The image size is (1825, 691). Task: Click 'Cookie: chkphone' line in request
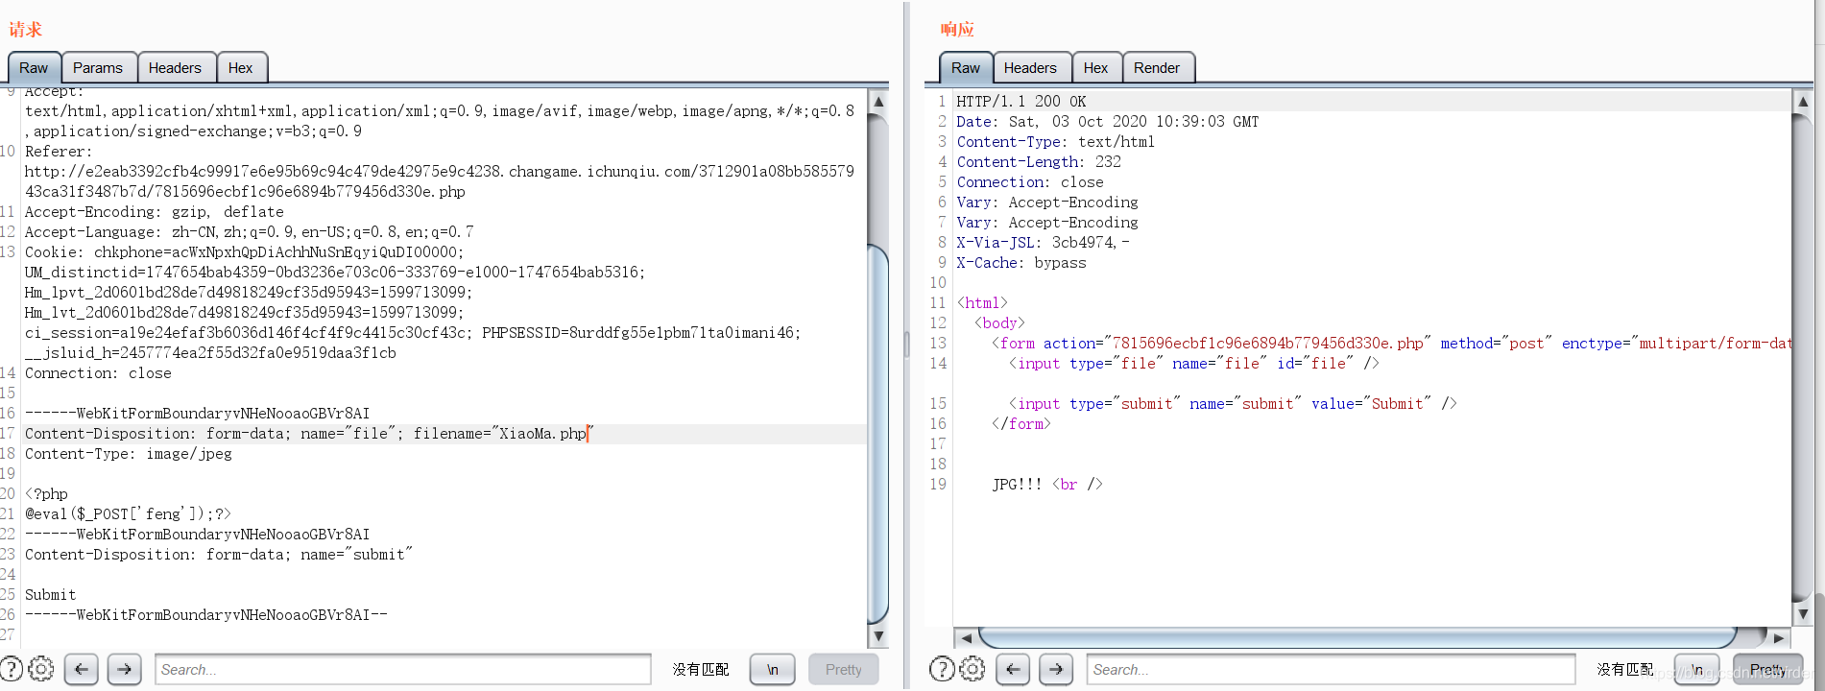(x=244, y=252)
